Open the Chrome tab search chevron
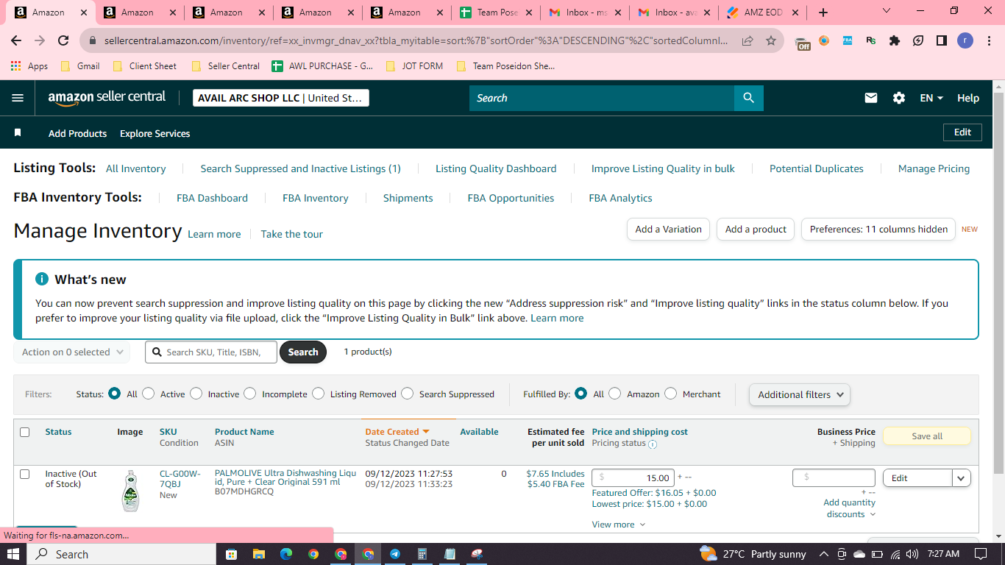The height and width of the screenshot is (565, 1005). 887,11
